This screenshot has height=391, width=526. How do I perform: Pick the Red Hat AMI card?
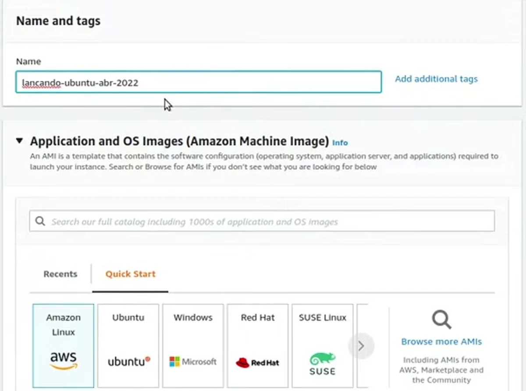tap(258, 346)
